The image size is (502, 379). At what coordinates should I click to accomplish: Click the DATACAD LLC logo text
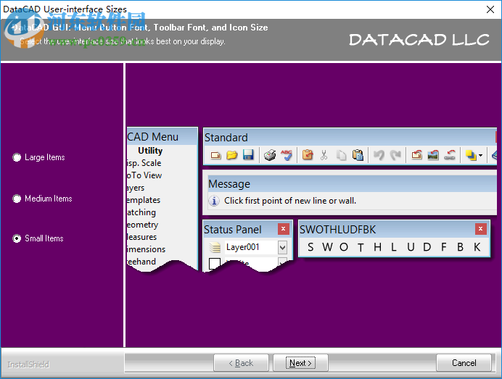[x=419, y=40]
